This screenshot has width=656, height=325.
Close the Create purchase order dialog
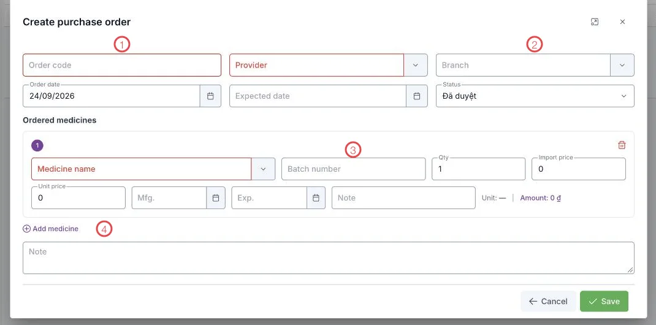[622, 21]
